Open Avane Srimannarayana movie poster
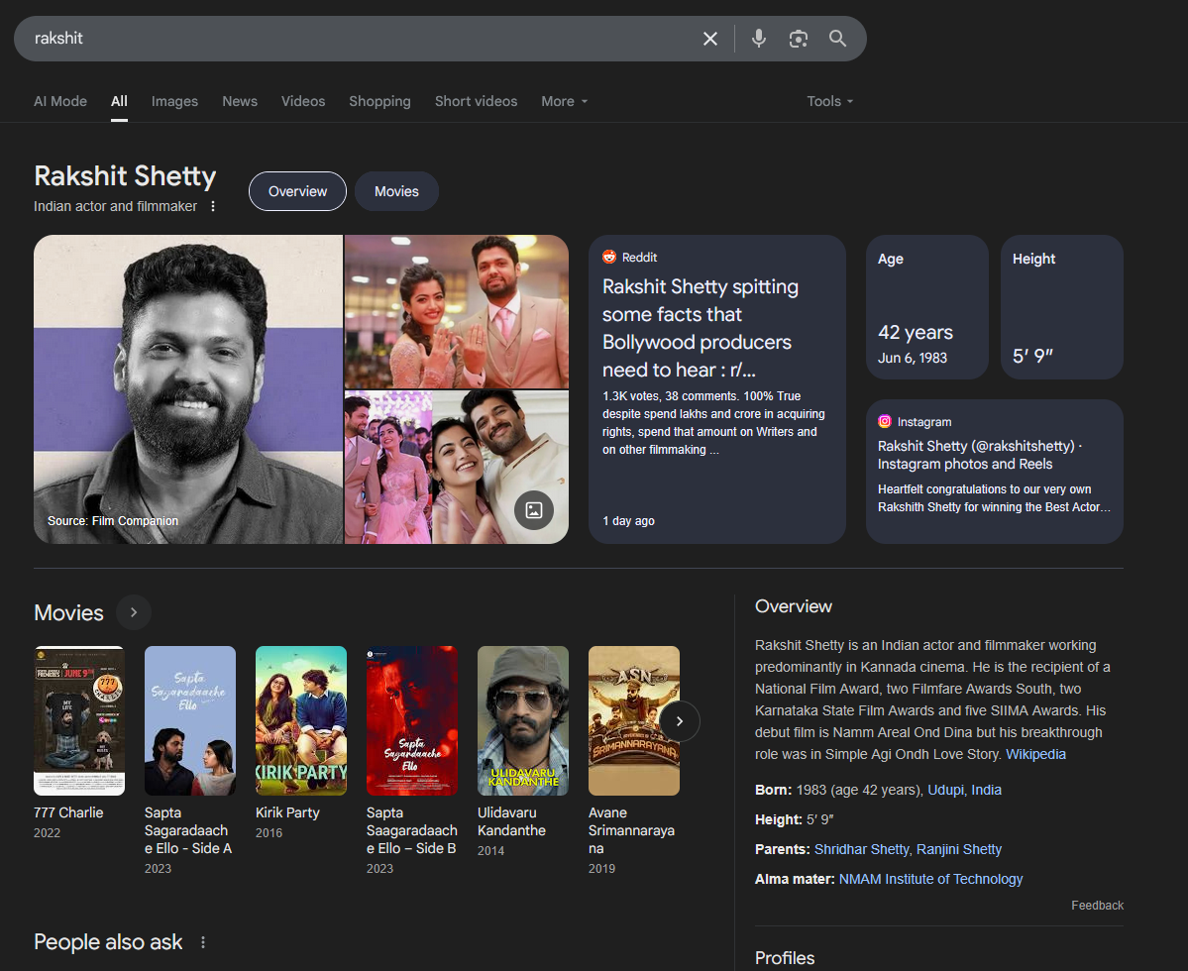 634,720
